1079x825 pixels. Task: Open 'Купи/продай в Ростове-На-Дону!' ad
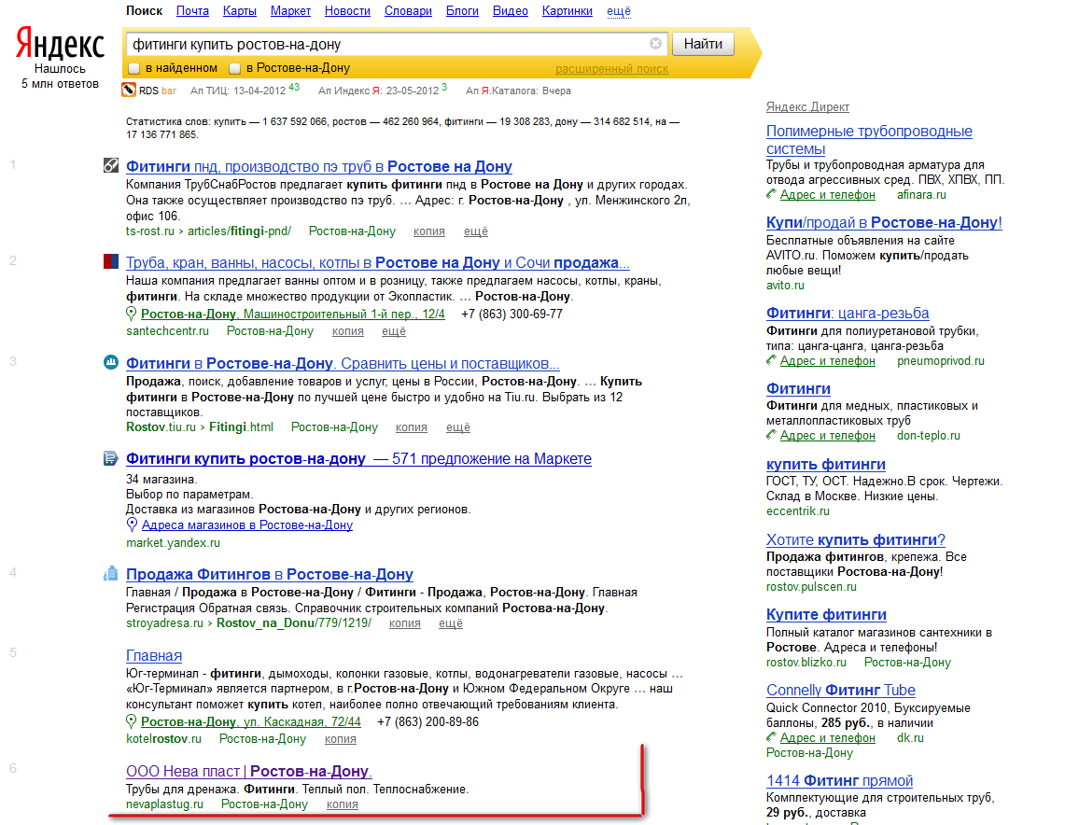884,222
